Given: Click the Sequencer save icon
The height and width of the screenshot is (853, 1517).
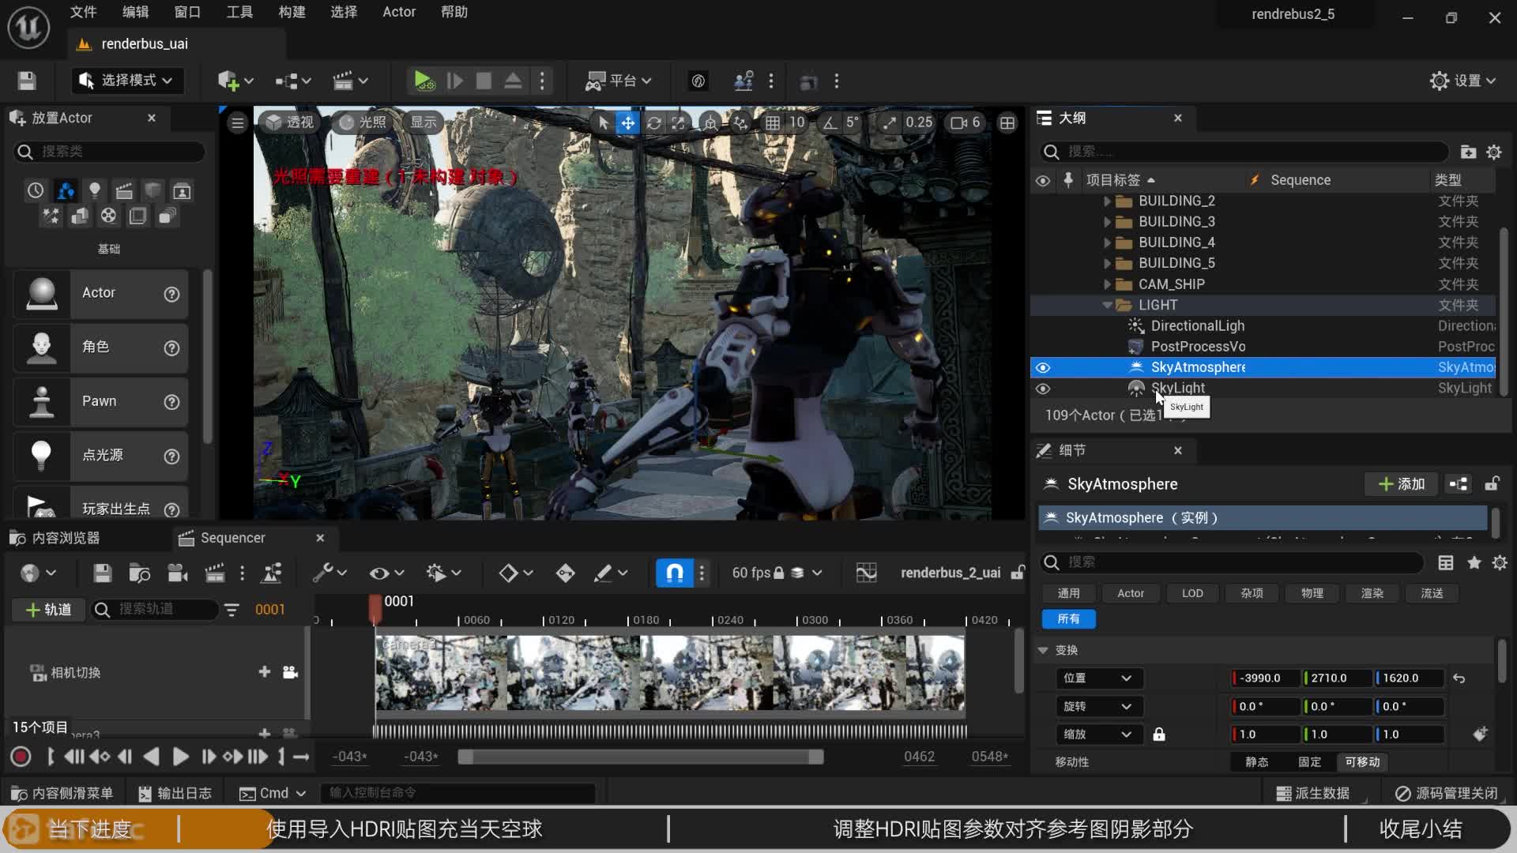Looking at the screenshot, I should (102, 573).
